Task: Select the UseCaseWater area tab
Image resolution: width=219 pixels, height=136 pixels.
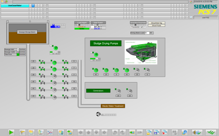Action: pyautogui.click(x=15, y=5)
